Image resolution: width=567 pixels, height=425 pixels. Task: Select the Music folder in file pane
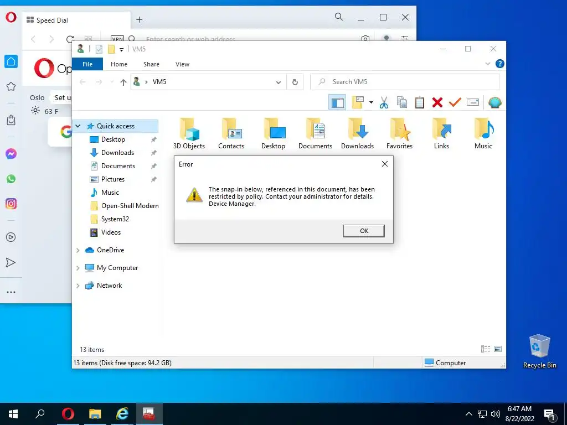(483, 133)
